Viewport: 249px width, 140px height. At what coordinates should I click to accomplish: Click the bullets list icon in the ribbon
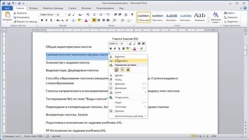94,15
